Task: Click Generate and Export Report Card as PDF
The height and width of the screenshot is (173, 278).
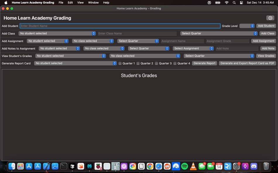Action: point(247,63)
